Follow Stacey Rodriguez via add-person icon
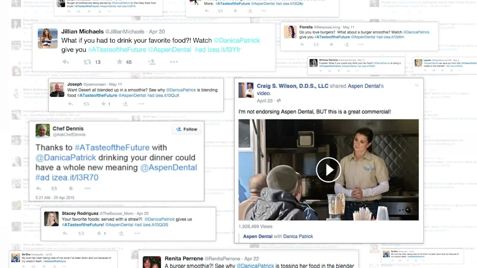 pos(121,233)
